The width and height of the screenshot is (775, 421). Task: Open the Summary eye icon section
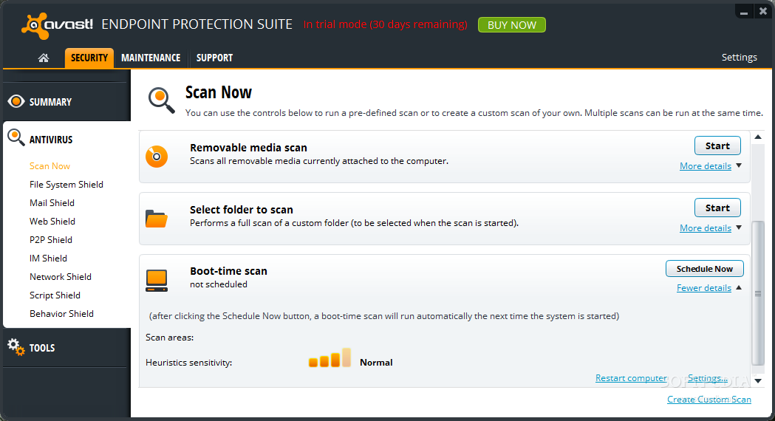(x=16, y=101)
